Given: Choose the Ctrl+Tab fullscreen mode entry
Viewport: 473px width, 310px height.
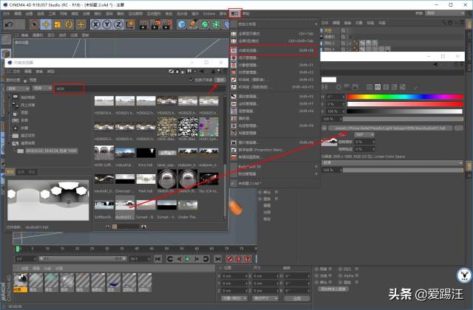Looking at the screenshot, I should point(273,33).
